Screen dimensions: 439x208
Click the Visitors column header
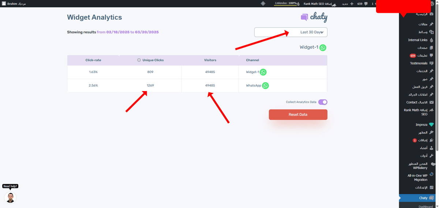pos(210,60)
